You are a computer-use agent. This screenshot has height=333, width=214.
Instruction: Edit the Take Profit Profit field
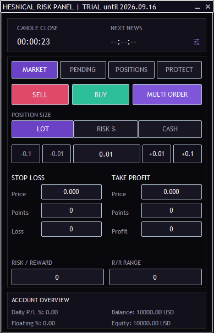[172, 229]
